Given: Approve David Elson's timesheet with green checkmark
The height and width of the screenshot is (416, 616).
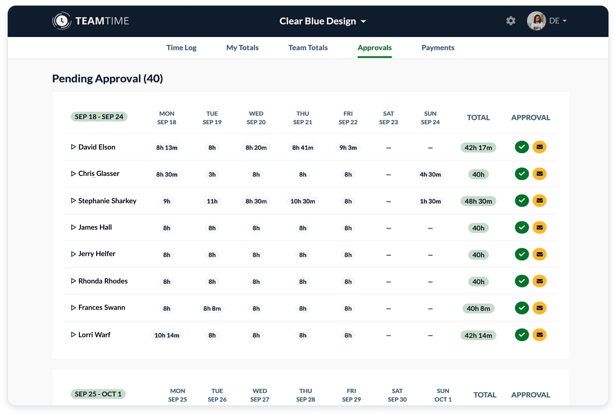Looking at the screenshot, I should (x=522, y=147).
